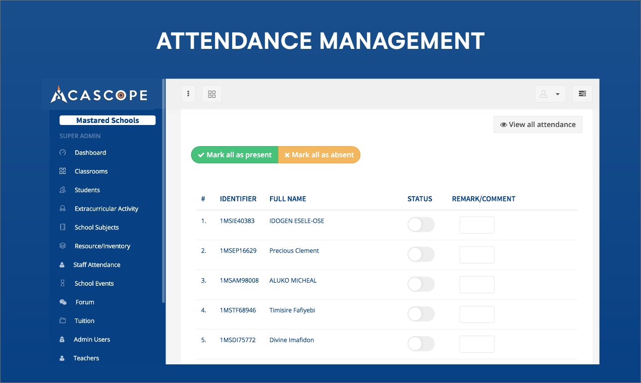Viewport: 641px width, 383px height.
Task: Click remark field for ALUKO MICHEAL
Action: tap(476, 284)
